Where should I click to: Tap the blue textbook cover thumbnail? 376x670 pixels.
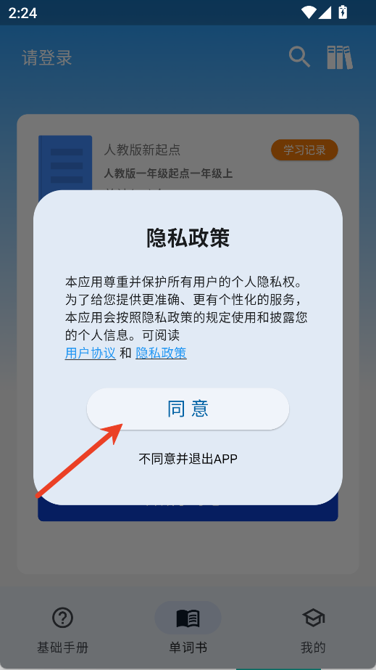click(x=65, y=163)
